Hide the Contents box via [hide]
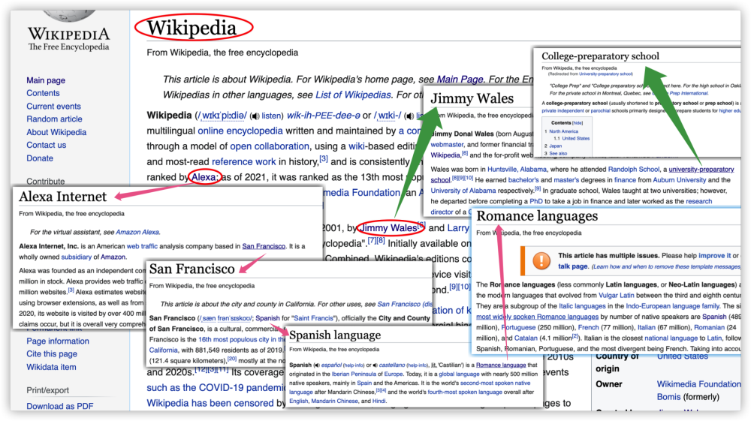The image size is (751, 421). [x=578, y=123]
